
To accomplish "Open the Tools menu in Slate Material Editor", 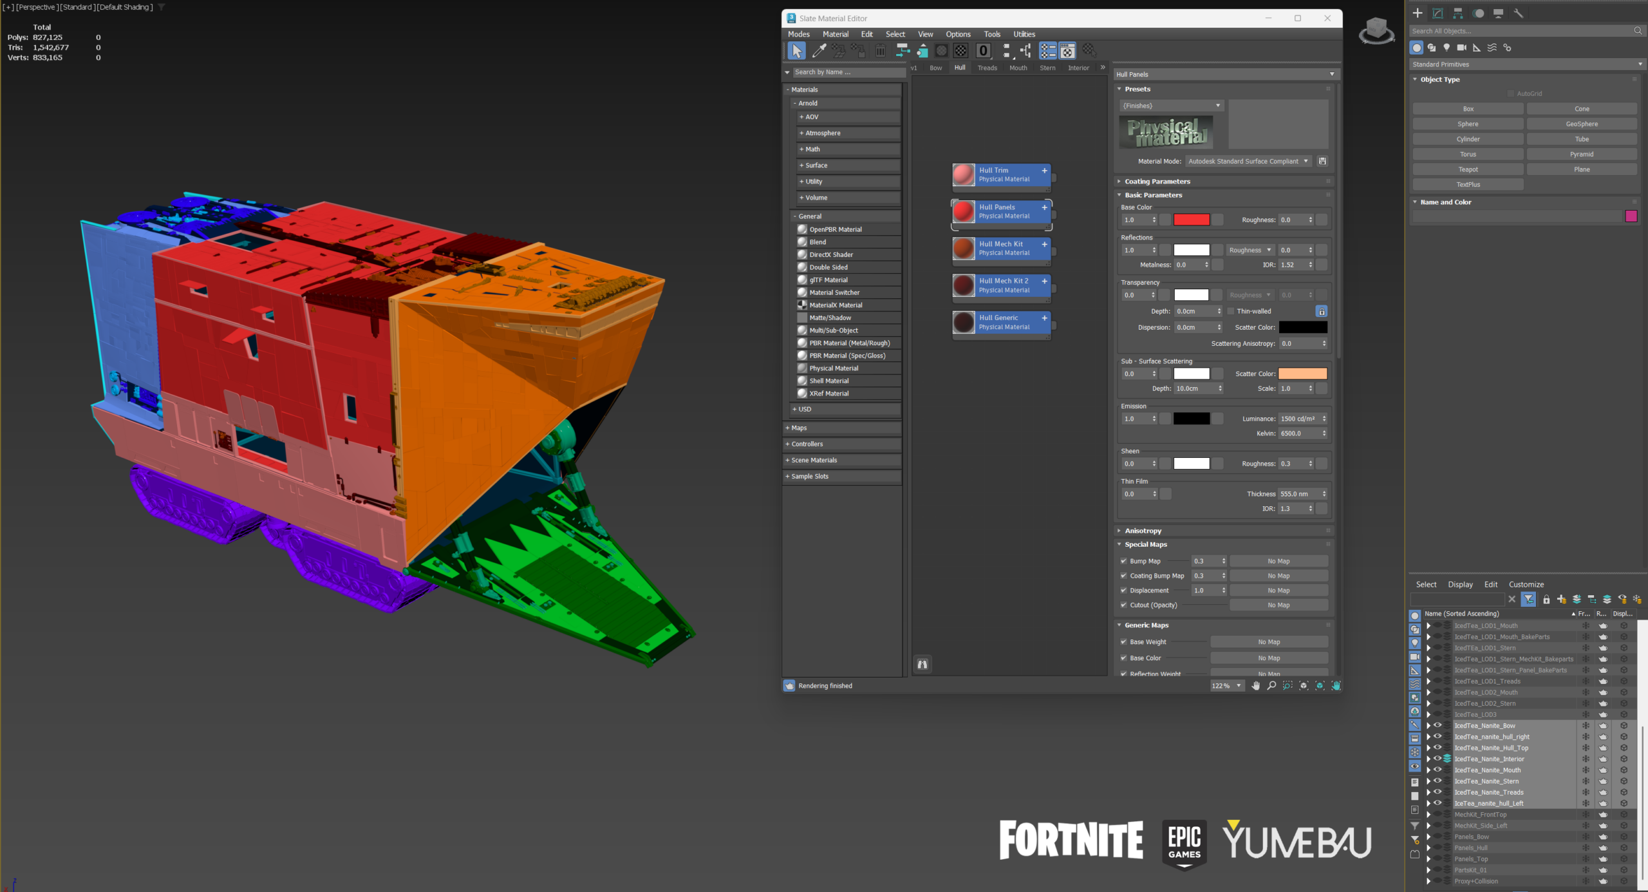I will coord(992,34).
